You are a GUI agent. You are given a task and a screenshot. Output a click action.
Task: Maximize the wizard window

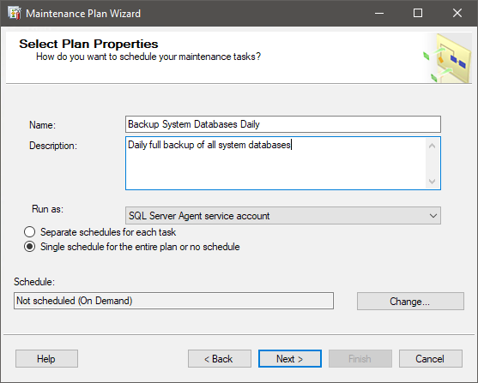pos(418,13)
